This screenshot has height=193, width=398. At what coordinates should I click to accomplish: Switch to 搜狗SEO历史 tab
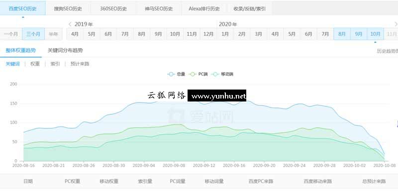point(68,8)
